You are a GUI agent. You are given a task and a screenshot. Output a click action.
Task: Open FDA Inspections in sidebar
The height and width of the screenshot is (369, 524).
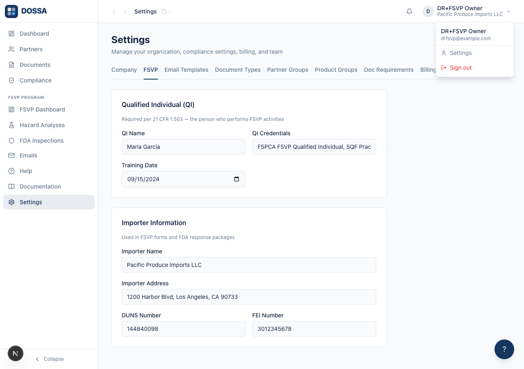pos(49,141)
